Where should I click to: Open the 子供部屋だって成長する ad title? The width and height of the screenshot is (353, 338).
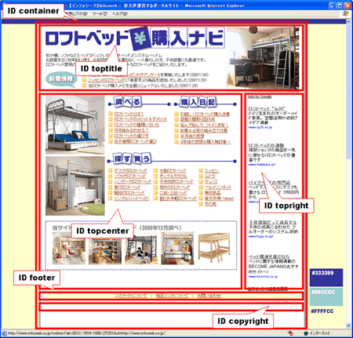[x=272, y=222]
